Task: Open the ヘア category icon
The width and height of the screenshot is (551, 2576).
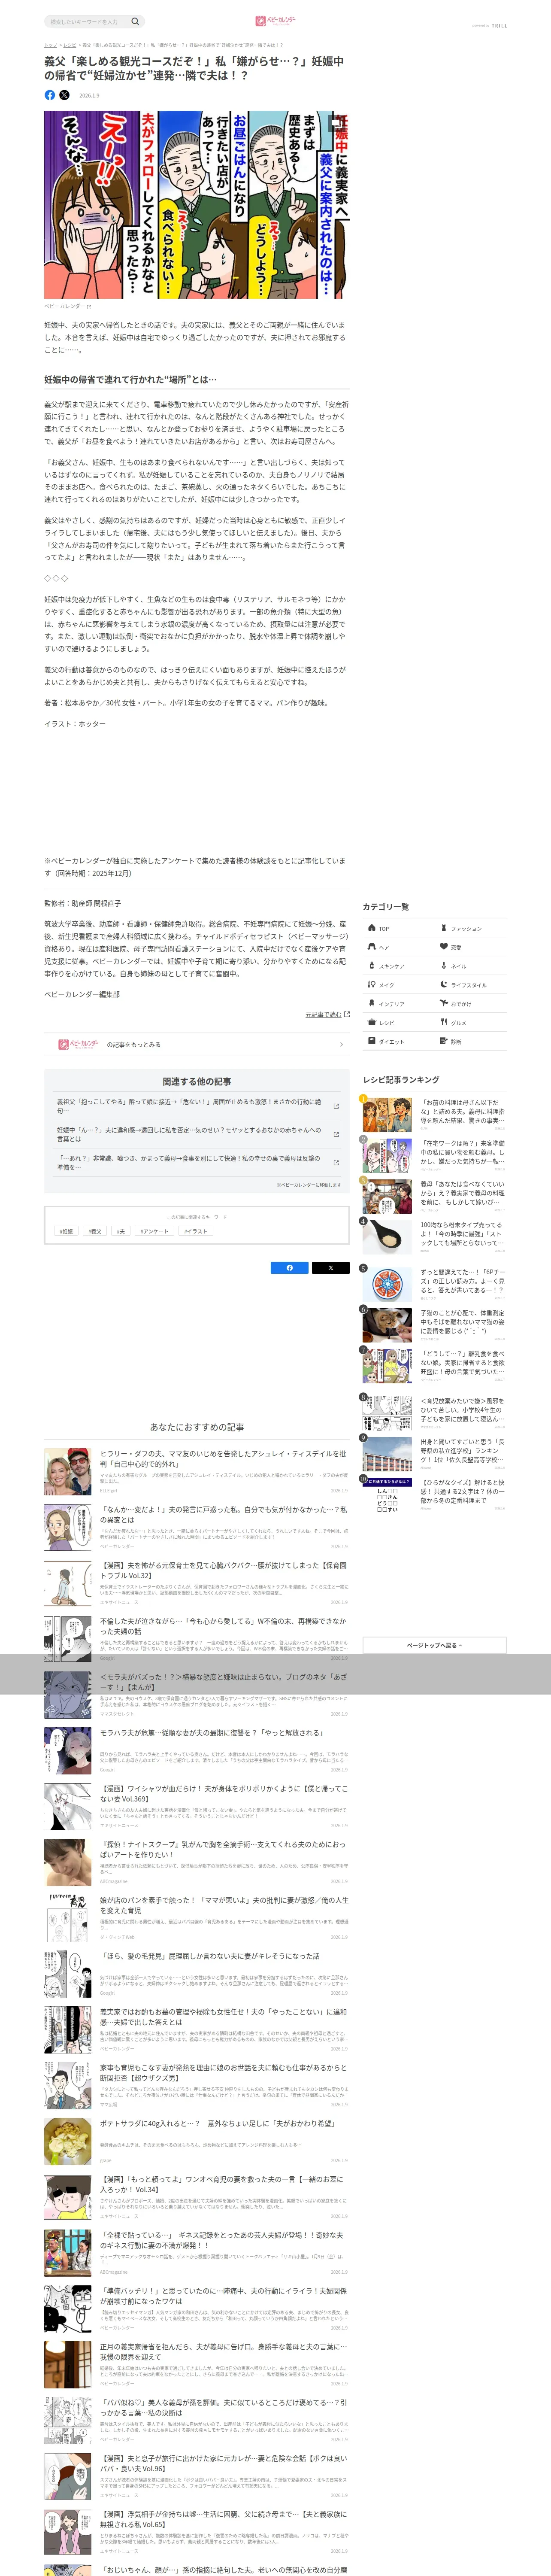Action: [x=372, y=947]
